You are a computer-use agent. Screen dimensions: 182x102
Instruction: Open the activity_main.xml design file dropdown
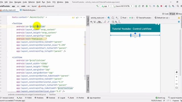coord(98,18)
